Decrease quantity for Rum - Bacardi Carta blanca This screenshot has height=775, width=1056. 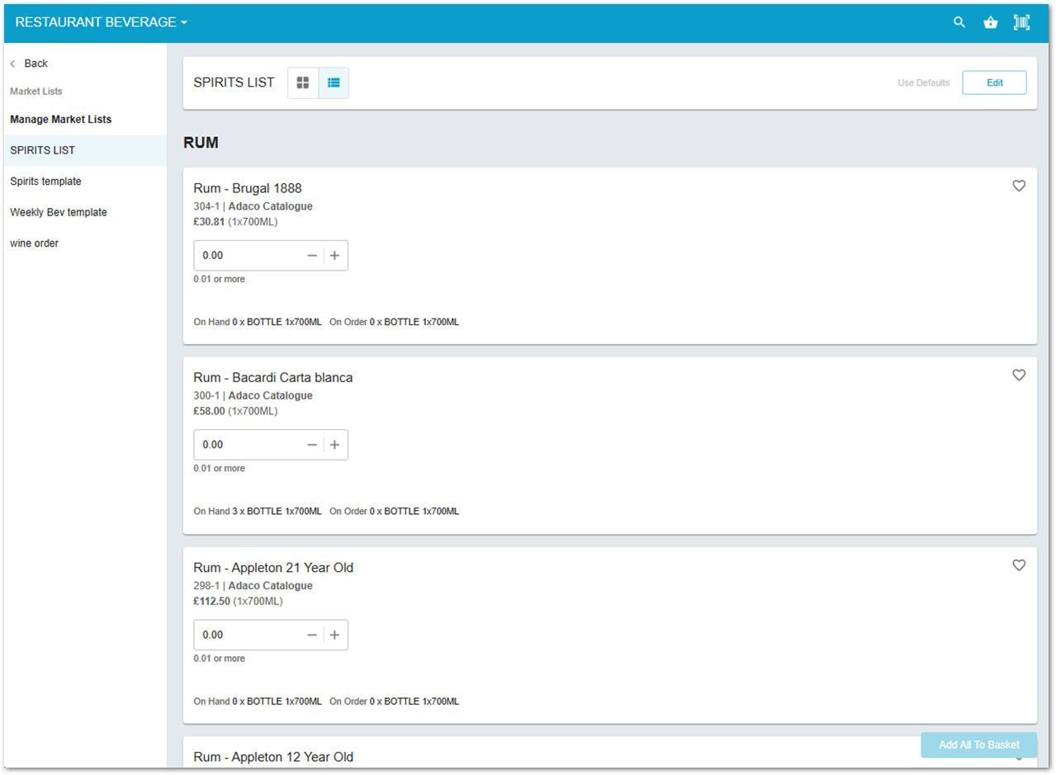312,444
